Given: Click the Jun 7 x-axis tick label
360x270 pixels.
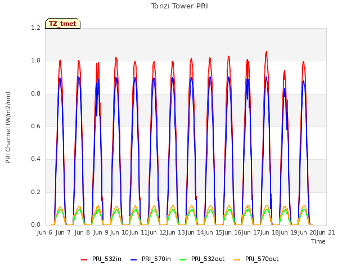Looking at the screenshot, I should [x=63, y=232].
